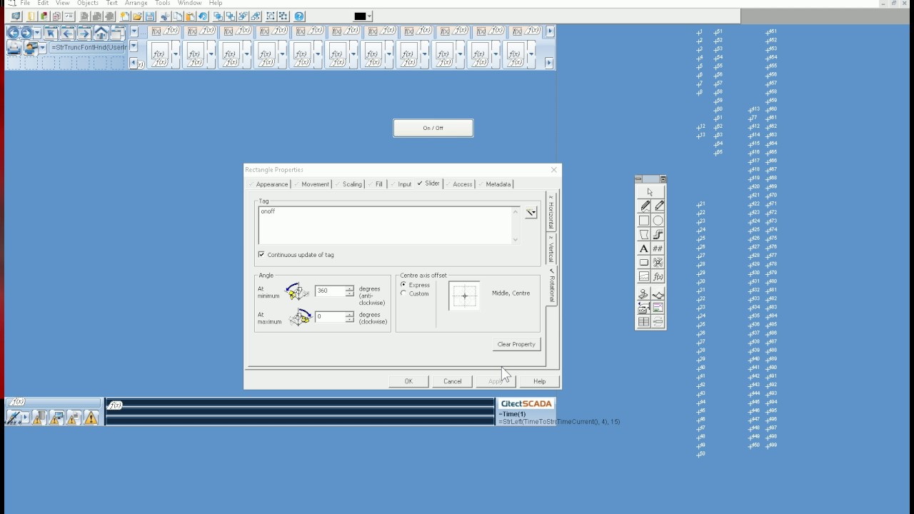Click the blue back arrow navigation icon
This screenshot has height=514, width=914.
point(13,33)
